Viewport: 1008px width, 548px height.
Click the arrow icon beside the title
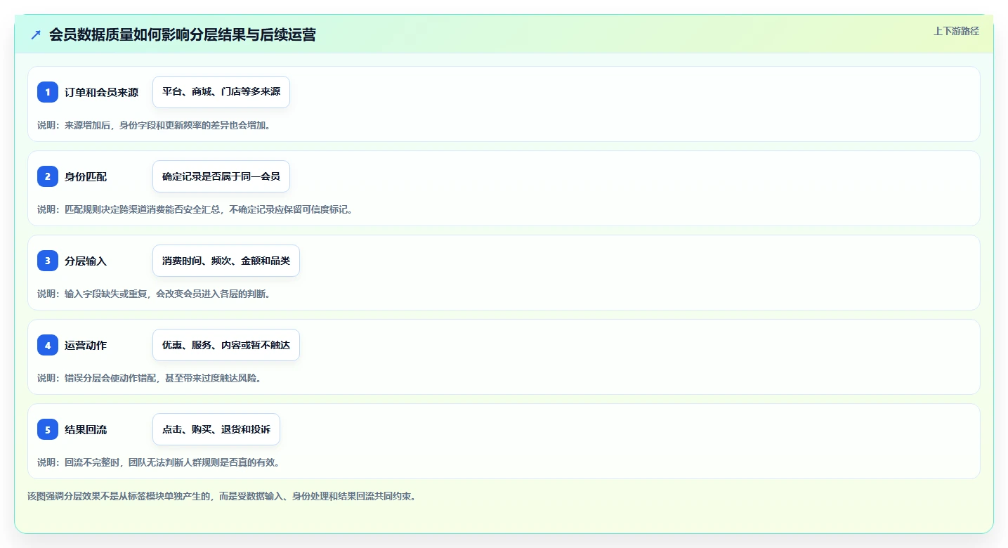pyautogui.click(x=36, y=35)
